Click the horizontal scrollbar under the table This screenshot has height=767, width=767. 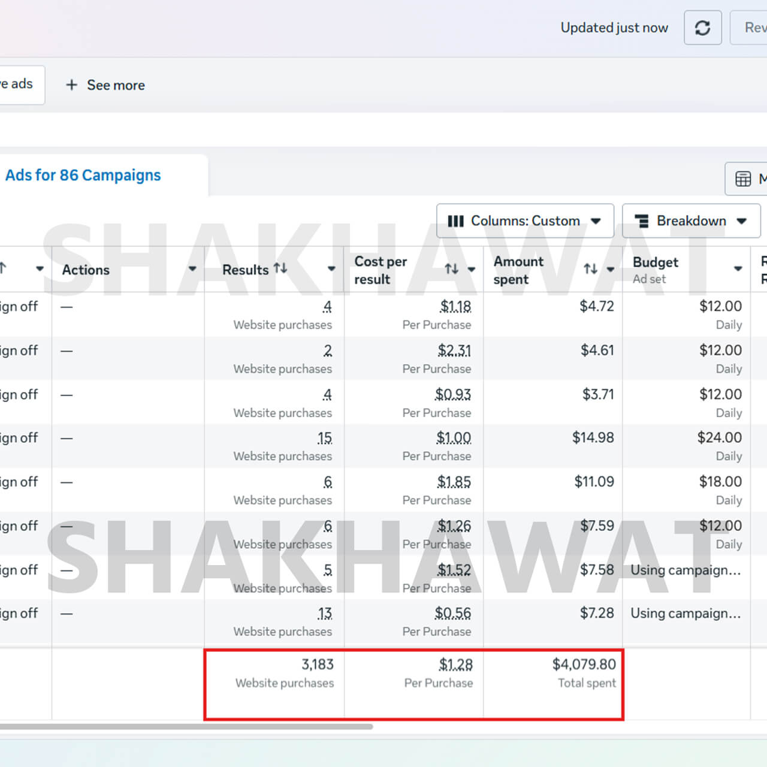click(186, 727)
